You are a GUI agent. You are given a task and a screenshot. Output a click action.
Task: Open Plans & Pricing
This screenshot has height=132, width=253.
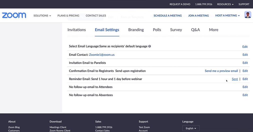pos(68,16)
